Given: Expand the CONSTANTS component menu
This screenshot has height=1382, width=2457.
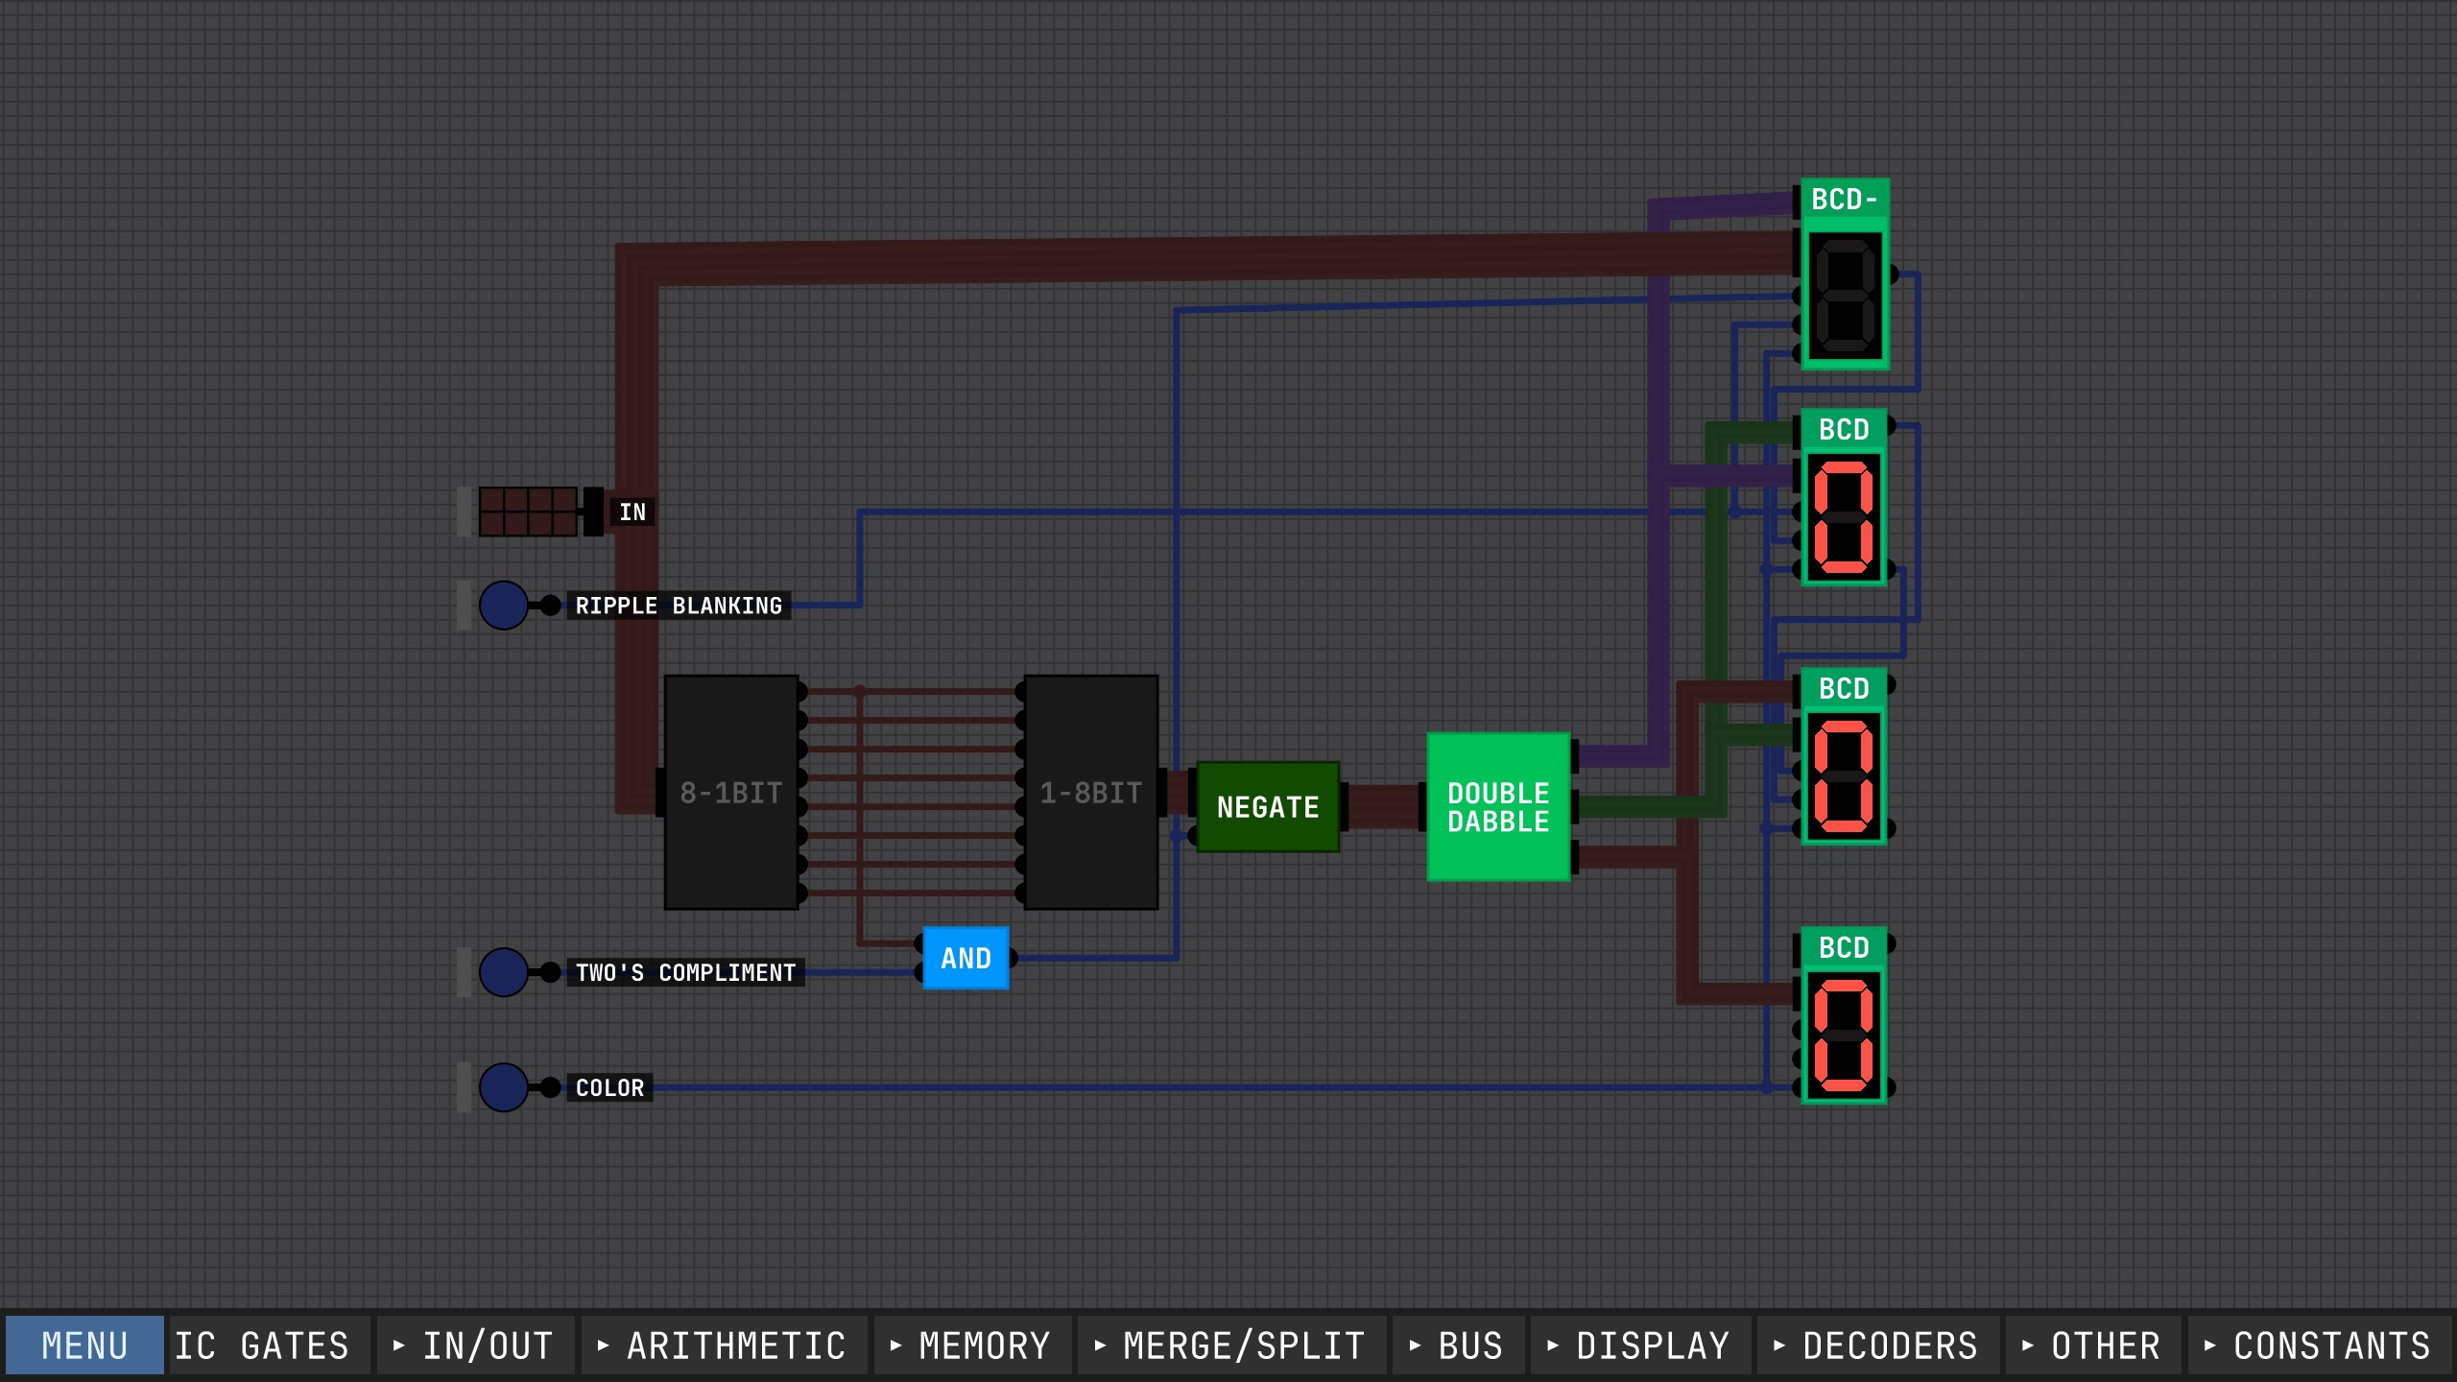Looking at the screenshot, I should [x=2320, y=1345].
